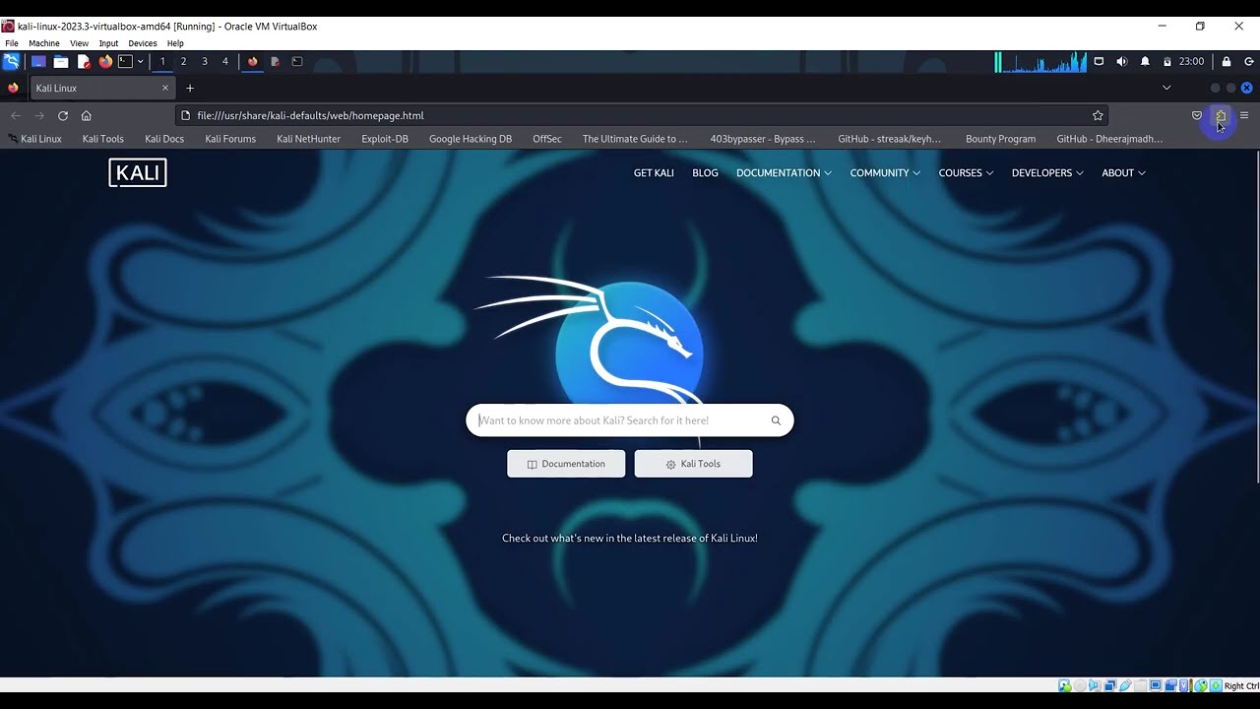This screenshot has width=1260, height=709.
Task: Bookmark this page with the star
Action: [1098, 115]
